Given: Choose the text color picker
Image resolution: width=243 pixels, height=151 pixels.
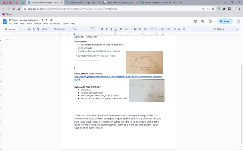Looking at the screenshot, I should coord(115,29).
